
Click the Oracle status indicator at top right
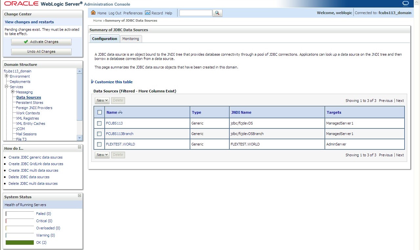tap(406, 3)
